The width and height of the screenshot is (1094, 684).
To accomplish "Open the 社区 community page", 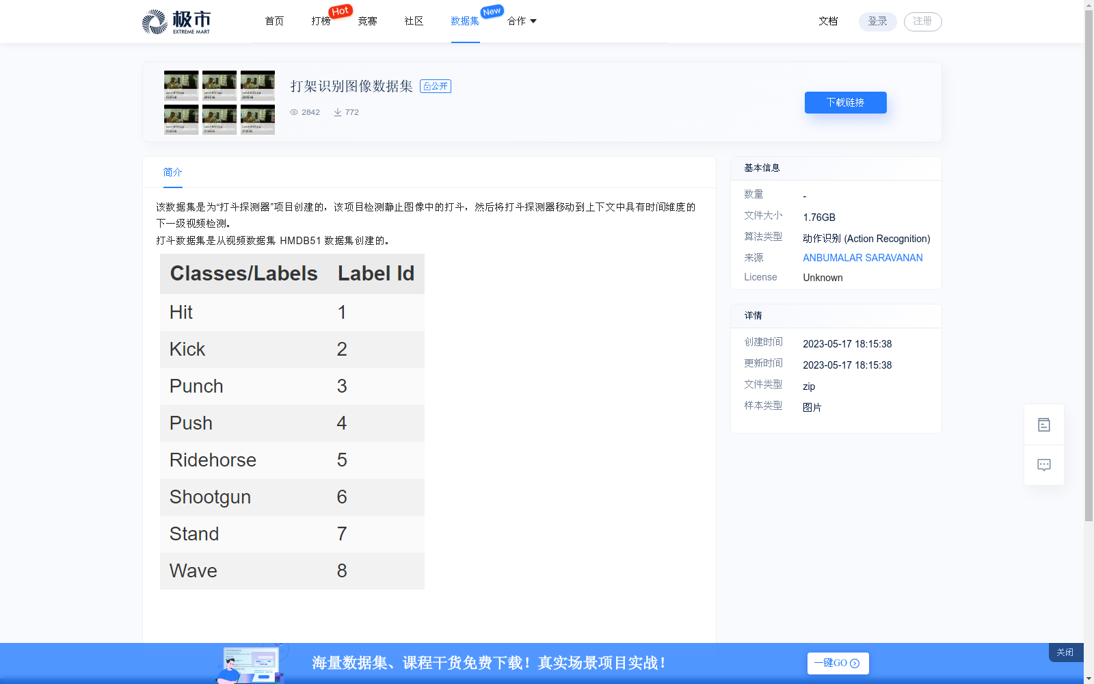I will click(x=414, y=21).
